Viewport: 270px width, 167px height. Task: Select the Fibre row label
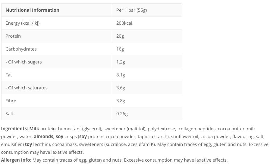tap(11, 101)
